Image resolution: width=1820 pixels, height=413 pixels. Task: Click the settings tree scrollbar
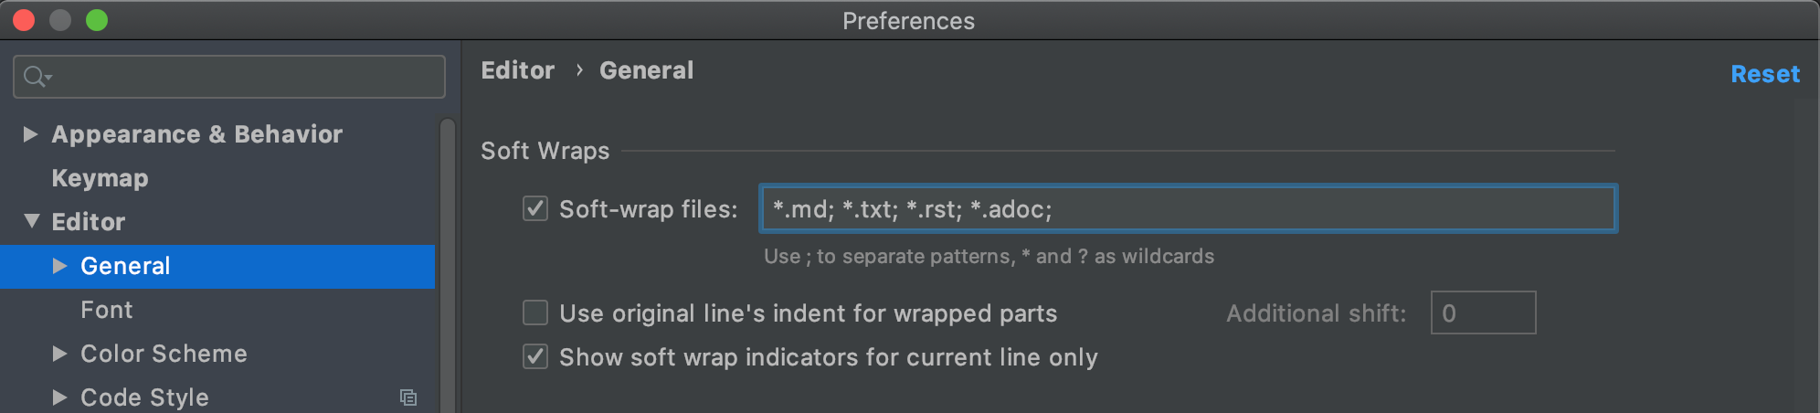point(448,265)
